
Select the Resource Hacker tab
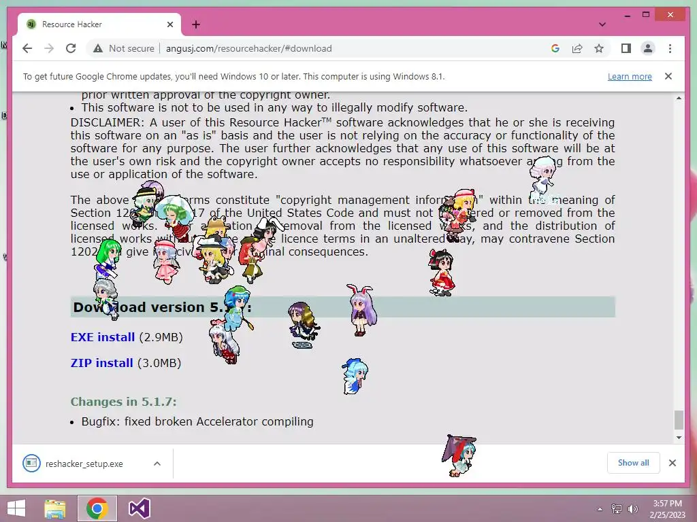click(x=99, y=24)
